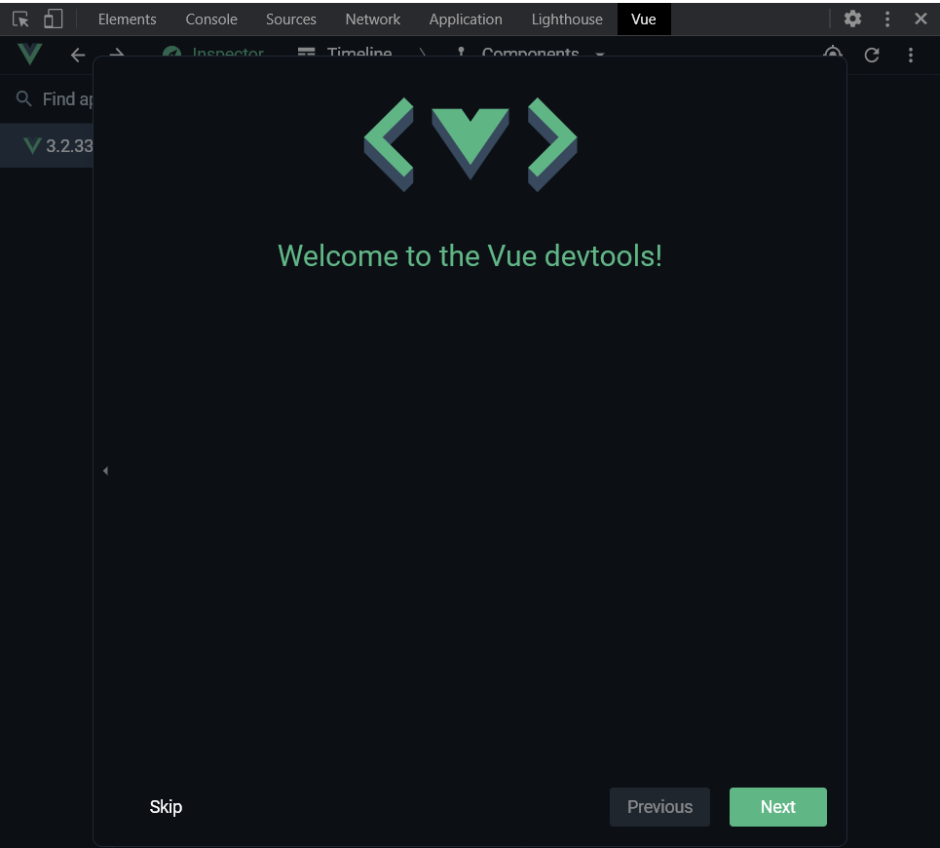Viewport: 940px width, 848px height.
Task: Switch to the Console tab
Action: click(x=210, y=19)
